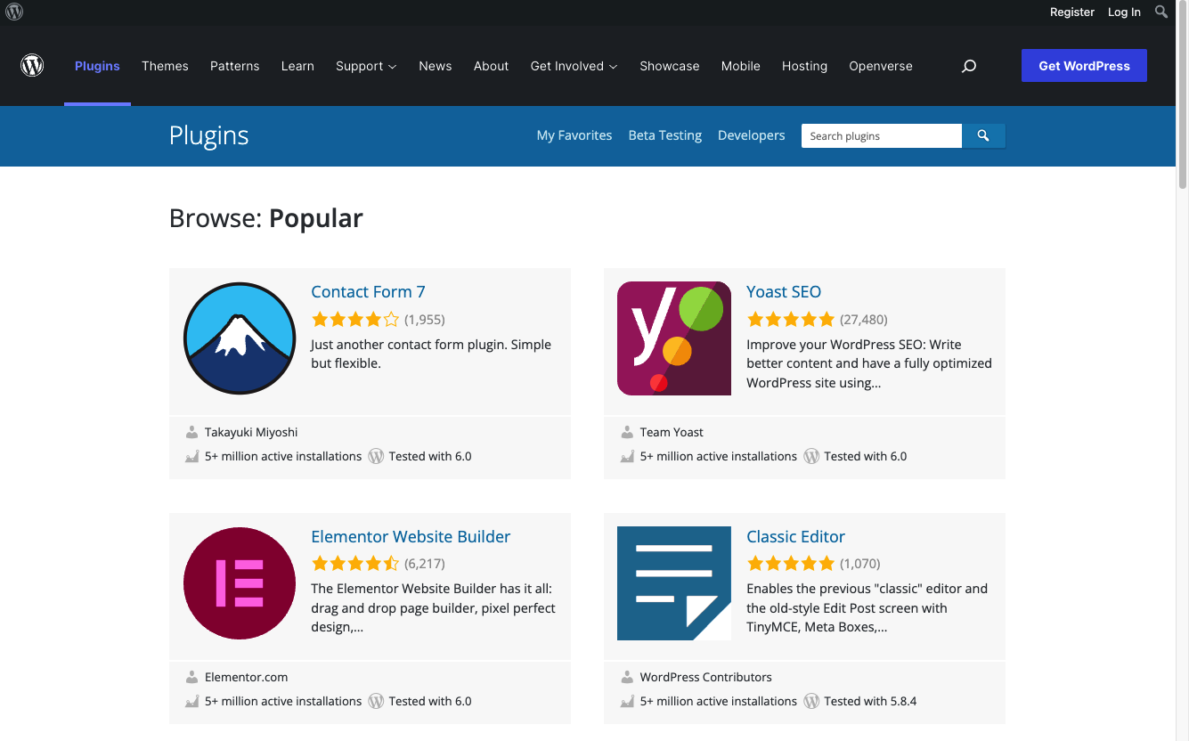Click the author icon beside Takayuki Miyoshi
This screenshot has width=1189, height=741.
click(x=191, y=432)
